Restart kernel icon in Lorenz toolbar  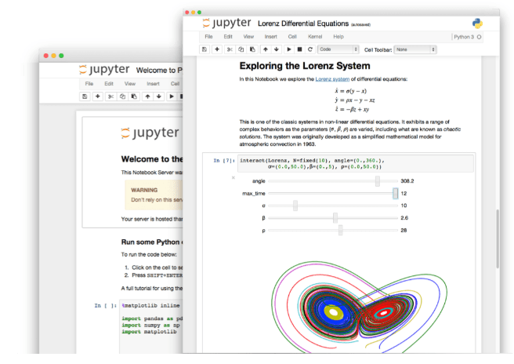(310, 49)
